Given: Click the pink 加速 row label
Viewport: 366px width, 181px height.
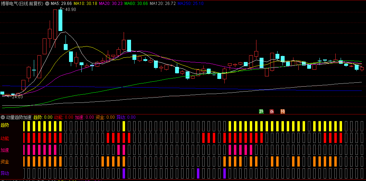Looking at the screenshot, I should (5, 150).
